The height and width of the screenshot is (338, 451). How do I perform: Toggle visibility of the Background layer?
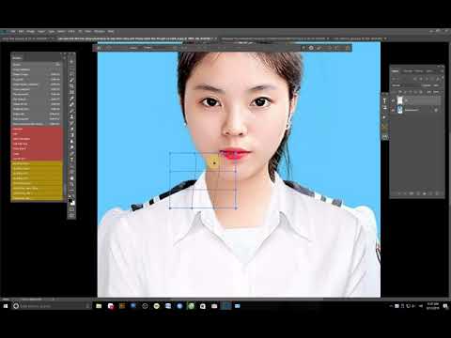click(x=393, y=110)
